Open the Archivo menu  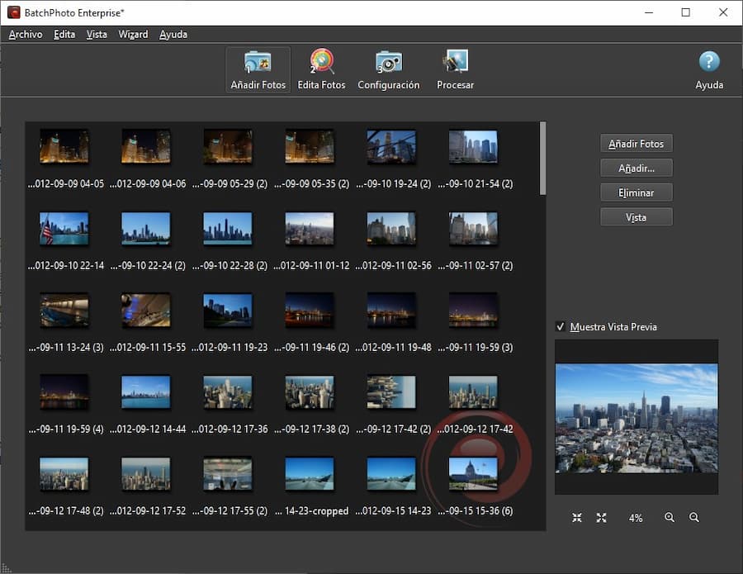click(26, 34)
